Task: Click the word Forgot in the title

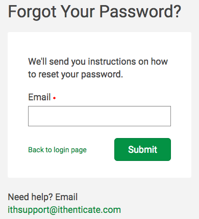Action: pyautogui.click(x=32, y=12)
